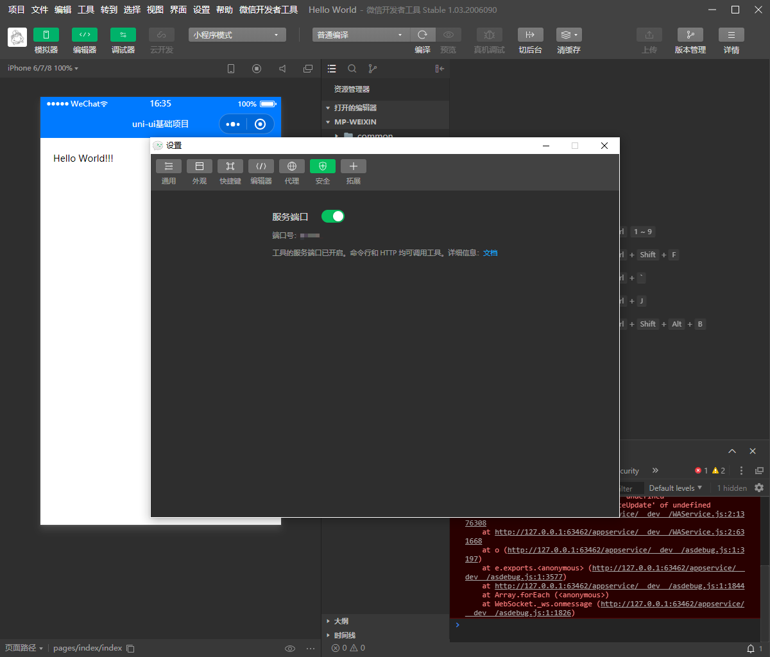Toggle the 编辑器 editor panel button
This screenshot has height=657, width=770.
85,35
